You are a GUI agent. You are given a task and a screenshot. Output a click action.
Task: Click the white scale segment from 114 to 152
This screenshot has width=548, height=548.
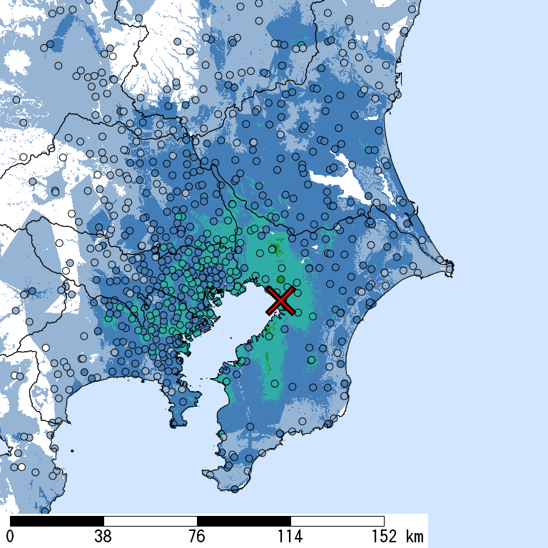338,521
